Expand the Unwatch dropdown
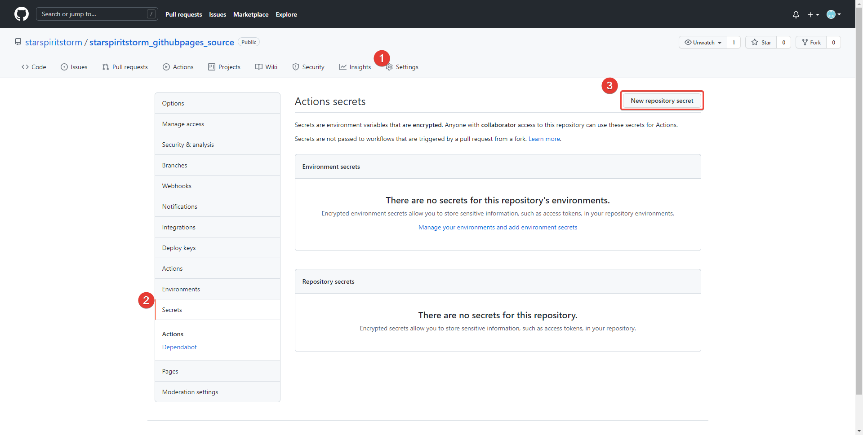Image resolution: width=863 pixels, height=435 pixels. [703, 42]
